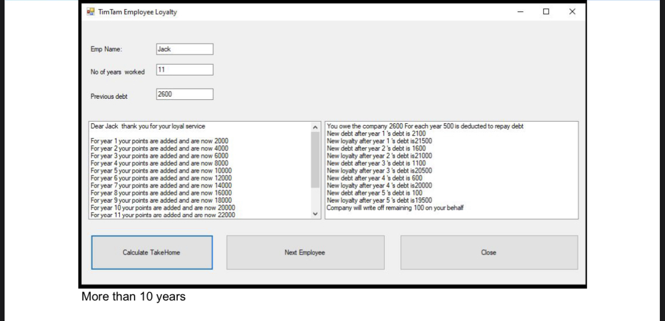Screen dimensions: 665x321
Task: Click 'New loyalty after year 4 's debt is20000'
Action: click(380, 185)
